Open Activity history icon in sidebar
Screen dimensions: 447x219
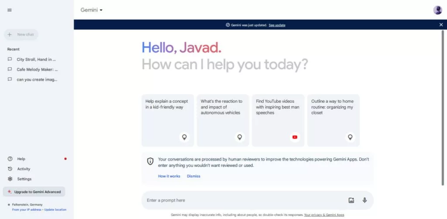pyautogui.click(x=10, y=169)
